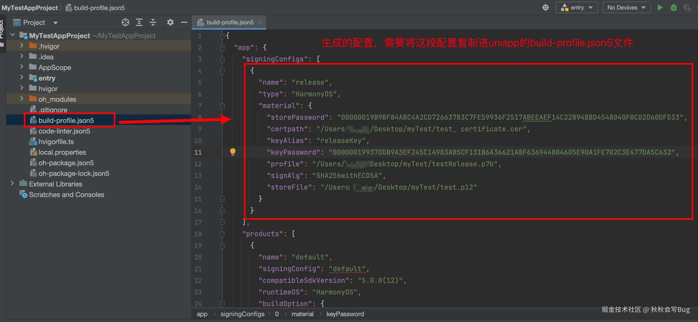Click signingConfigs in the breadcrumb bar
Viewport: 698px width, 322px height.
pyautogui.click(x=242, y=314)
